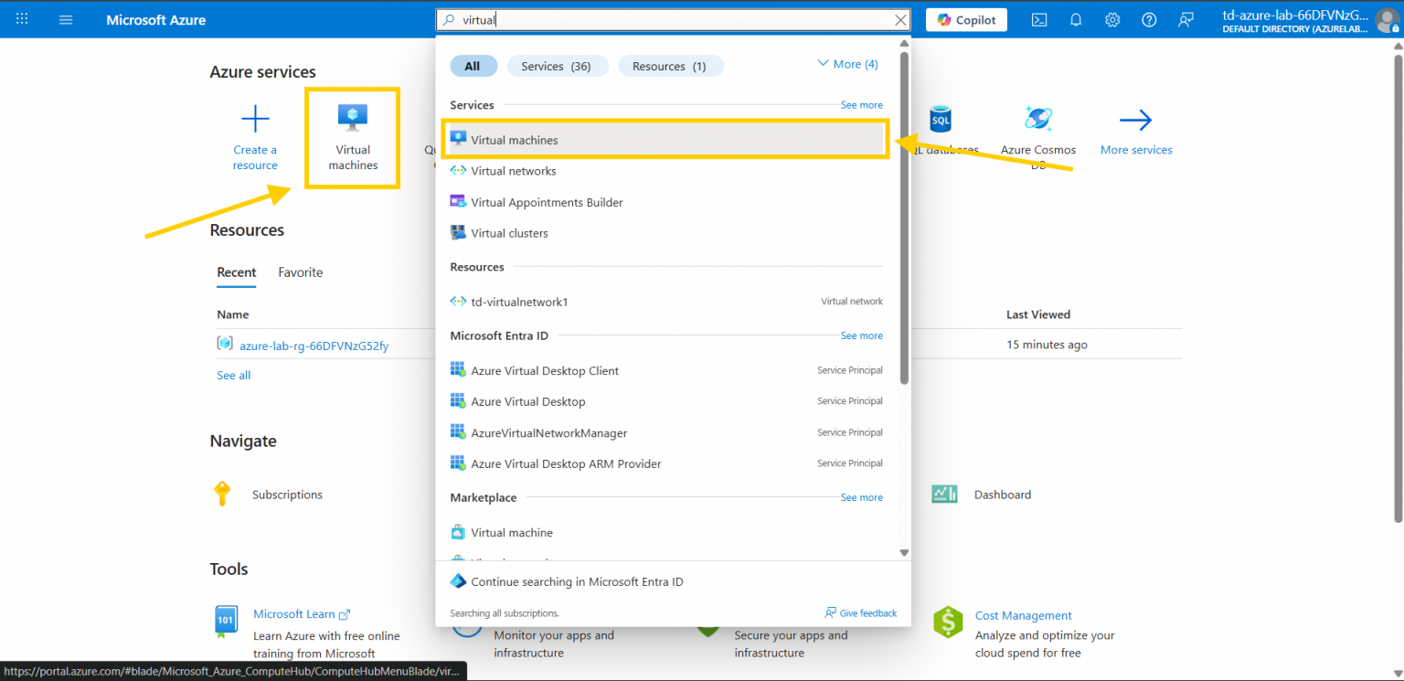
Task: Switch to the Recent resources tab
Action: [236, 272]
